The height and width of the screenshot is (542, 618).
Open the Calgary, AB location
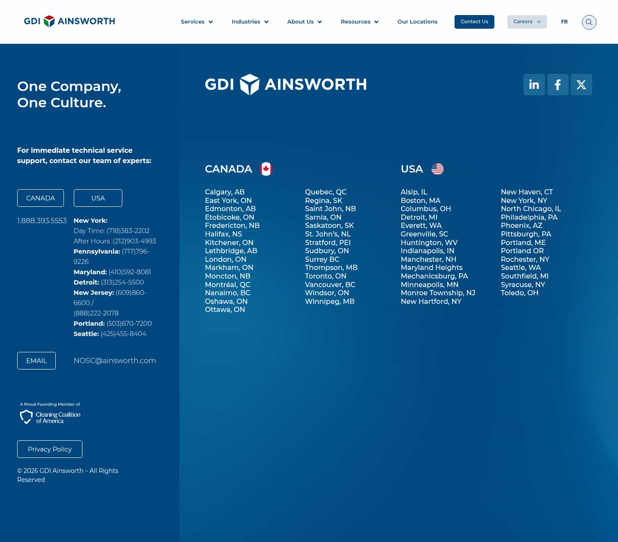tap(224, 192)
